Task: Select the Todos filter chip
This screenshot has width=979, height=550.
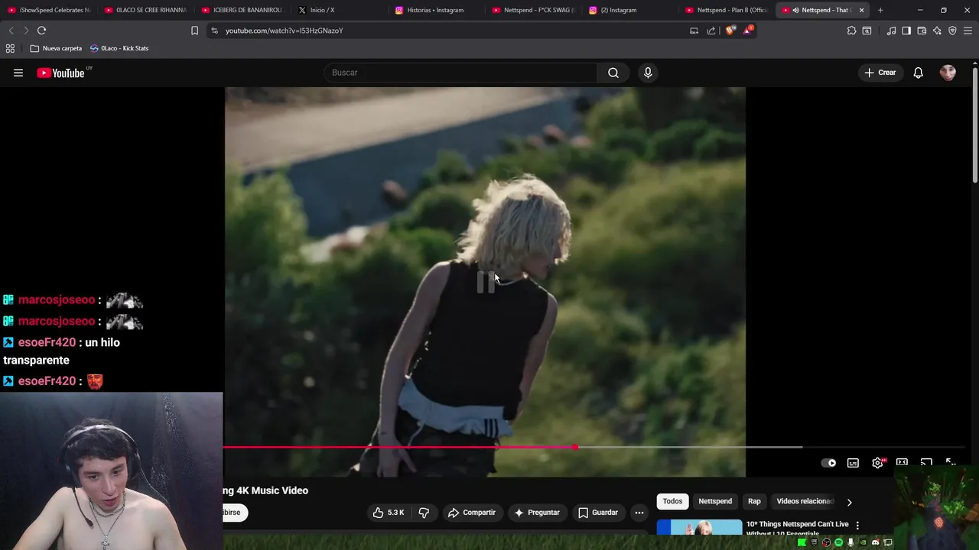Action: point(672,501)
